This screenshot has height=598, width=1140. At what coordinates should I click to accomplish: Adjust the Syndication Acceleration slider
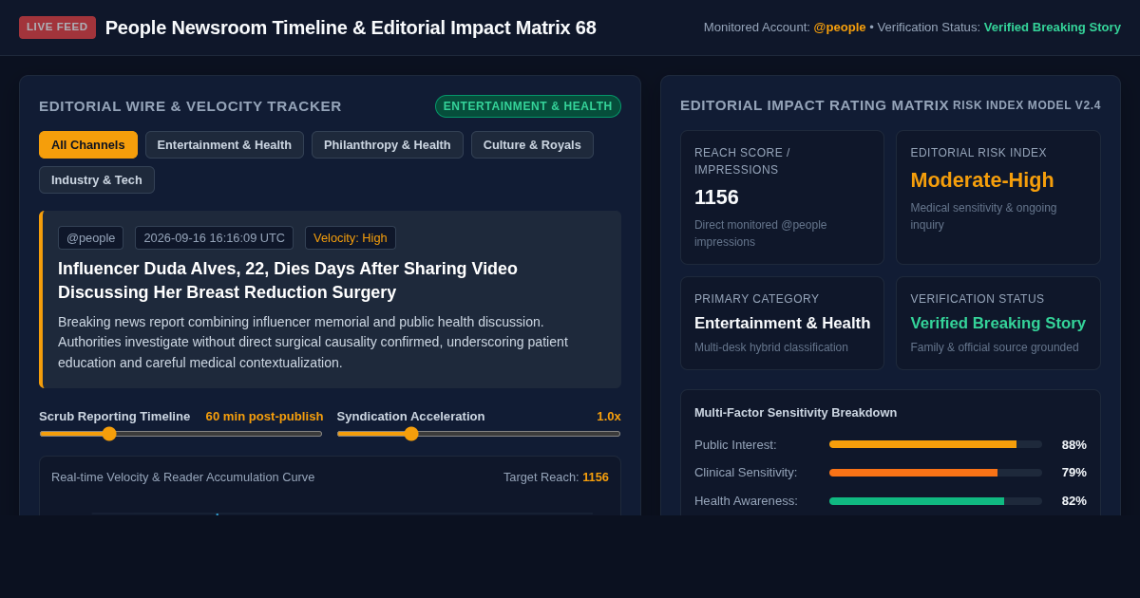pyautogui.click(x=479, y=434)
